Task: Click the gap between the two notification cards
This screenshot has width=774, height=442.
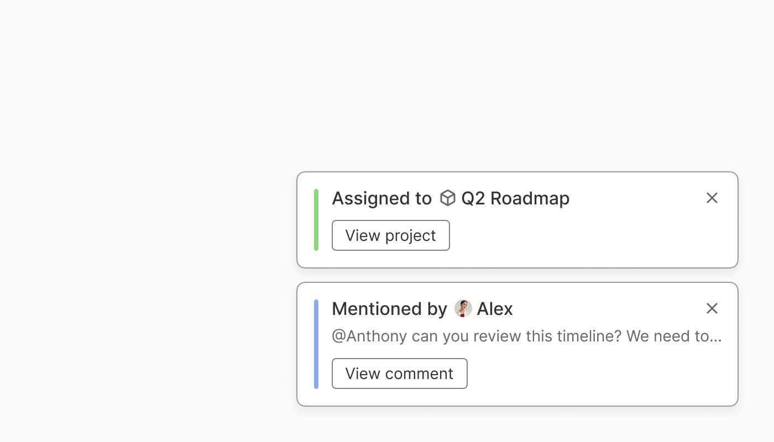Action: 517,275
